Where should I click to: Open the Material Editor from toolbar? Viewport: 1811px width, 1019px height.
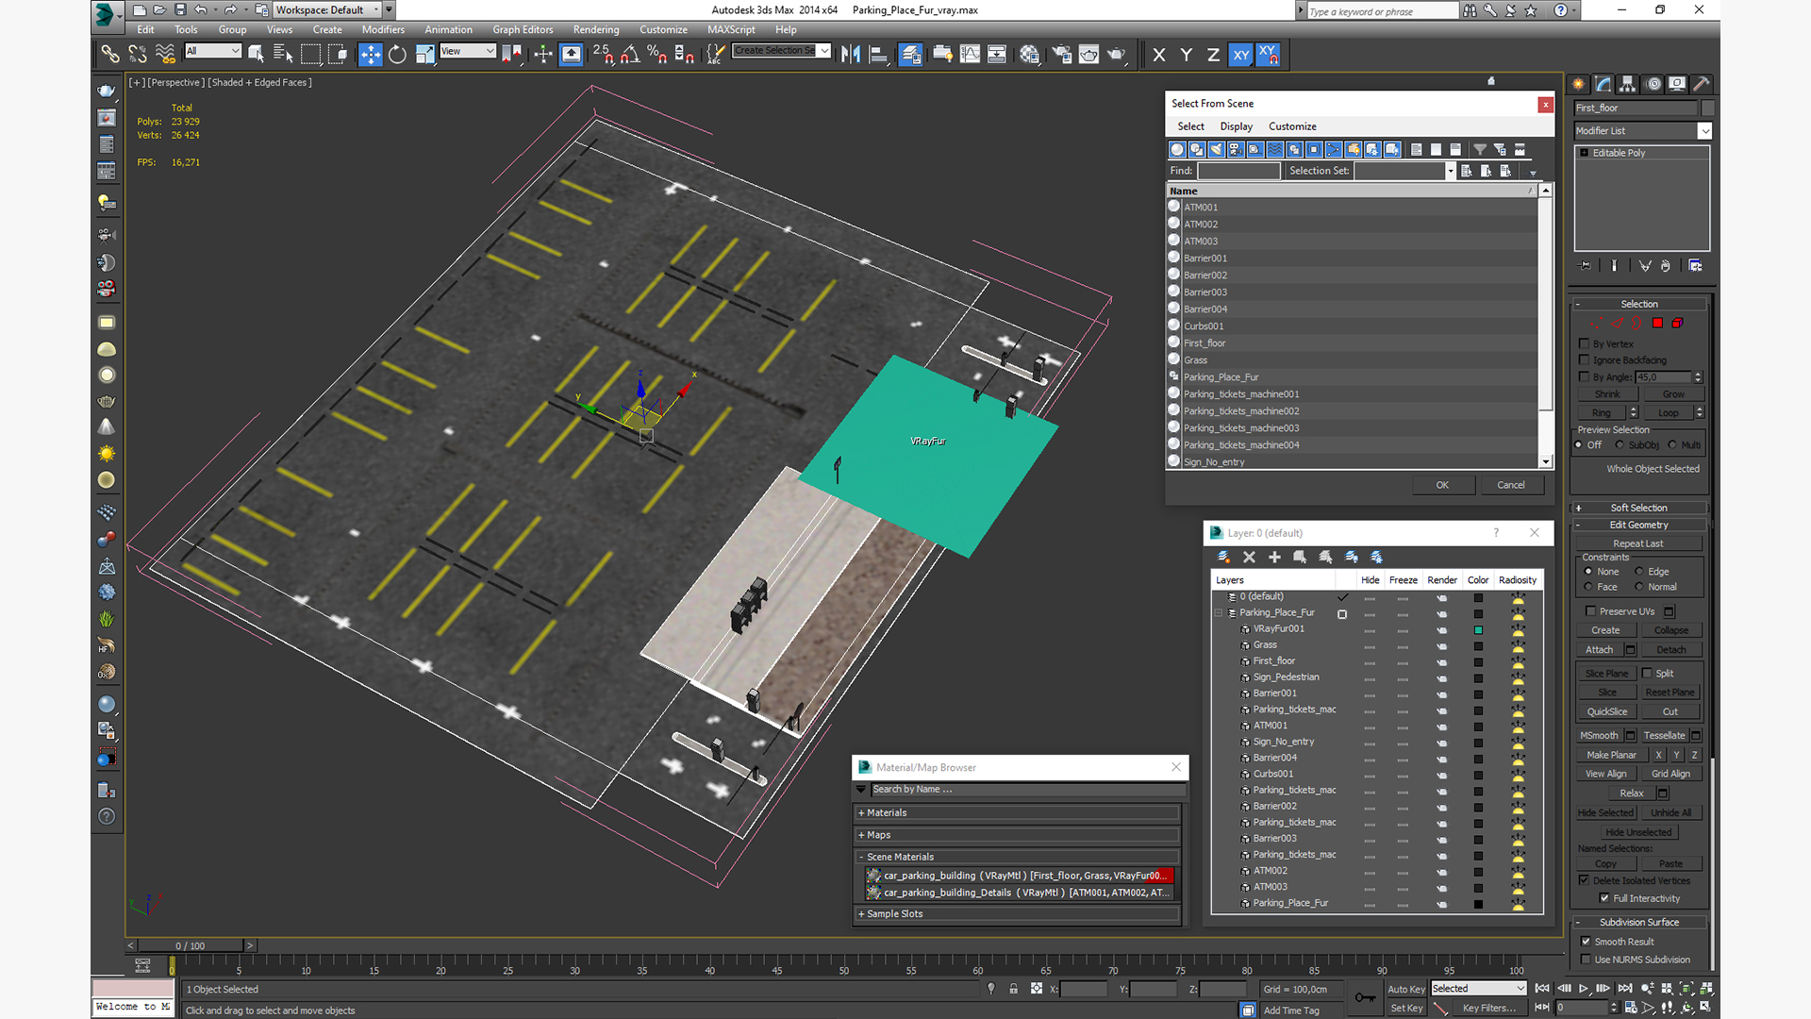pos(1029,55)
